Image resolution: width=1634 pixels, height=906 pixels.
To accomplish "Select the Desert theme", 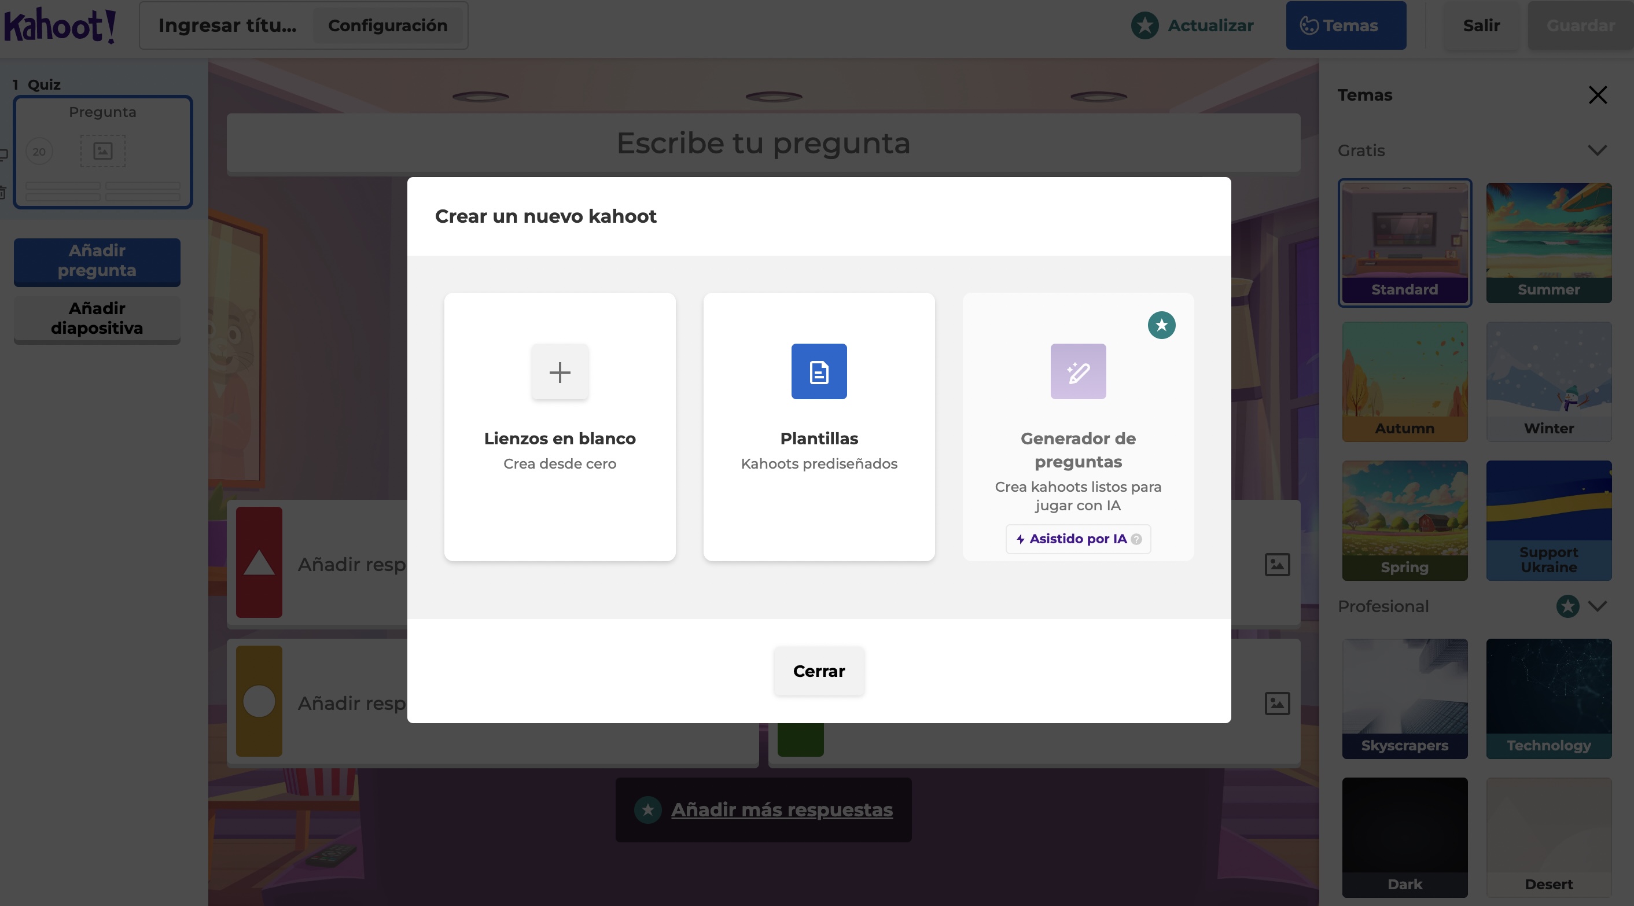I will click(x=1548, y=838).
